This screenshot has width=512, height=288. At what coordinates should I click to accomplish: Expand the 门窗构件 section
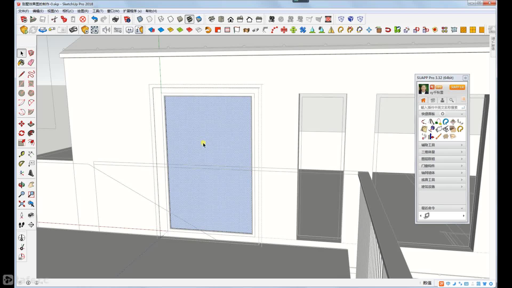442,166
